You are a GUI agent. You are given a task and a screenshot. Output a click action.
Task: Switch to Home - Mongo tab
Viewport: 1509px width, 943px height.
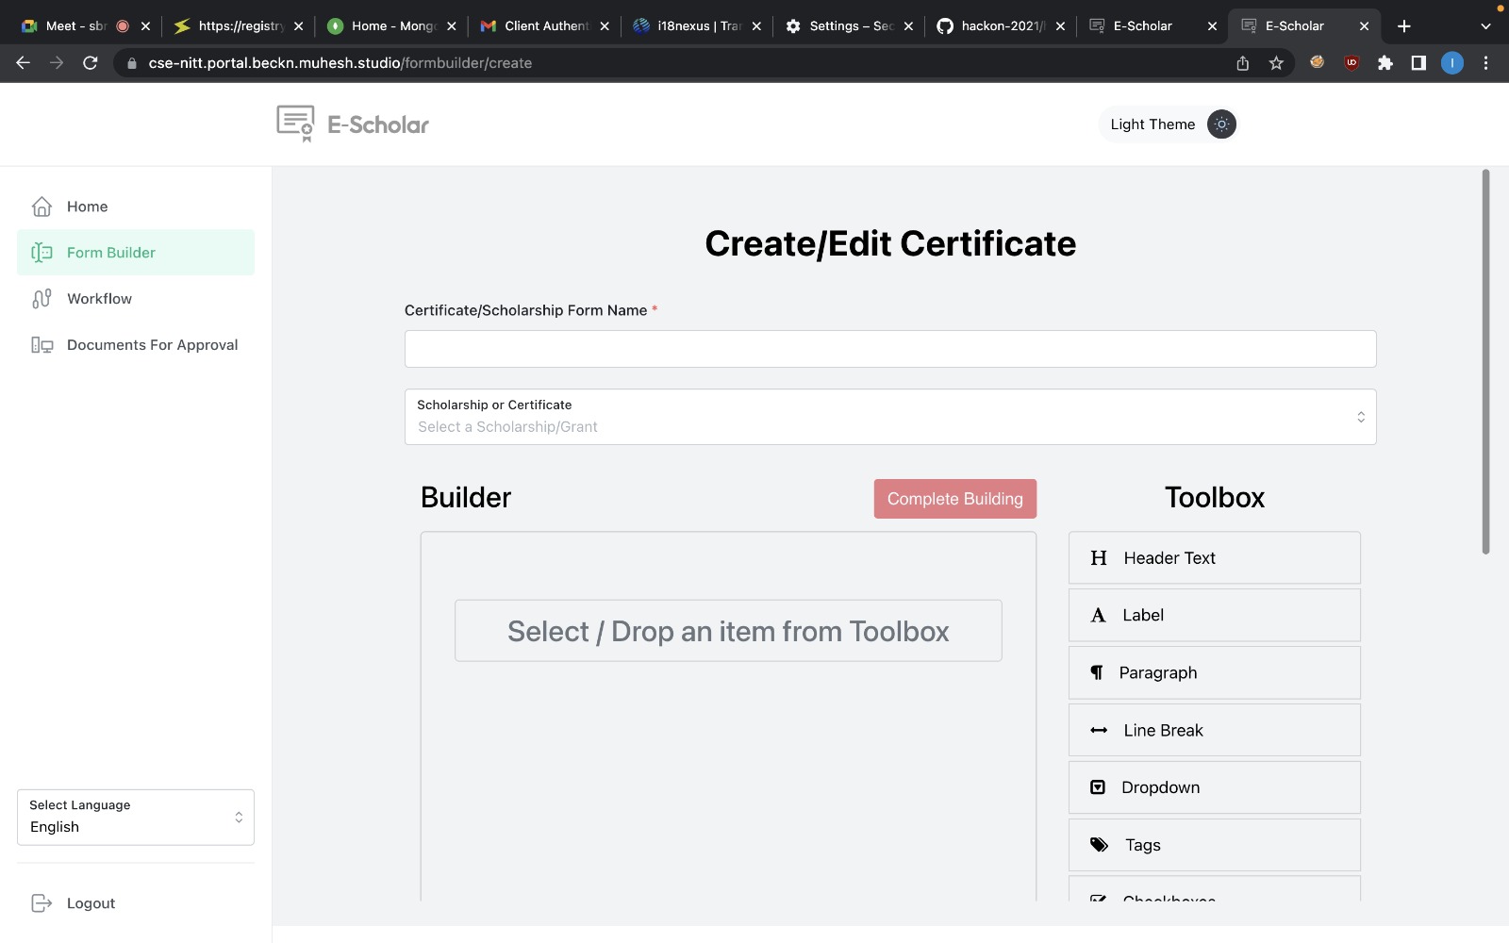click(392, 25)
